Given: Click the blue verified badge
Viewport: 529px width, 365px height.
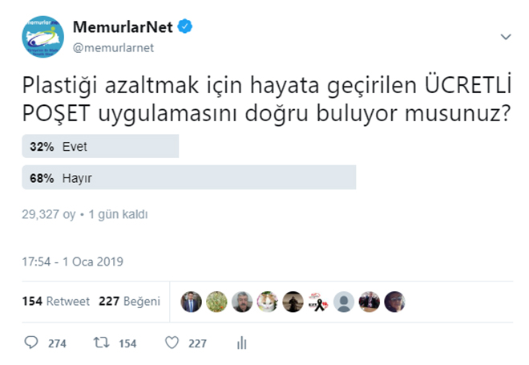Looking at the screenshot, I should (x=185, y=26).
